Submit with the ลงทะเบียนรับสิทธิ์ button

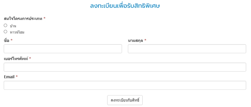[x=125, y=100]
